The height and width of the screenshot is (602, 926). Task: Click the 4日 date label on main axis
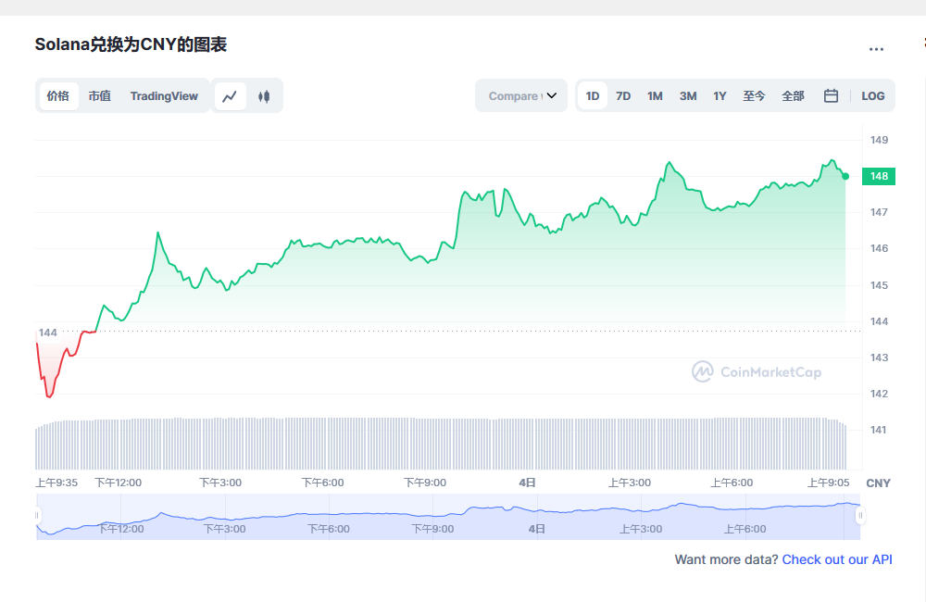pos(528,483)
